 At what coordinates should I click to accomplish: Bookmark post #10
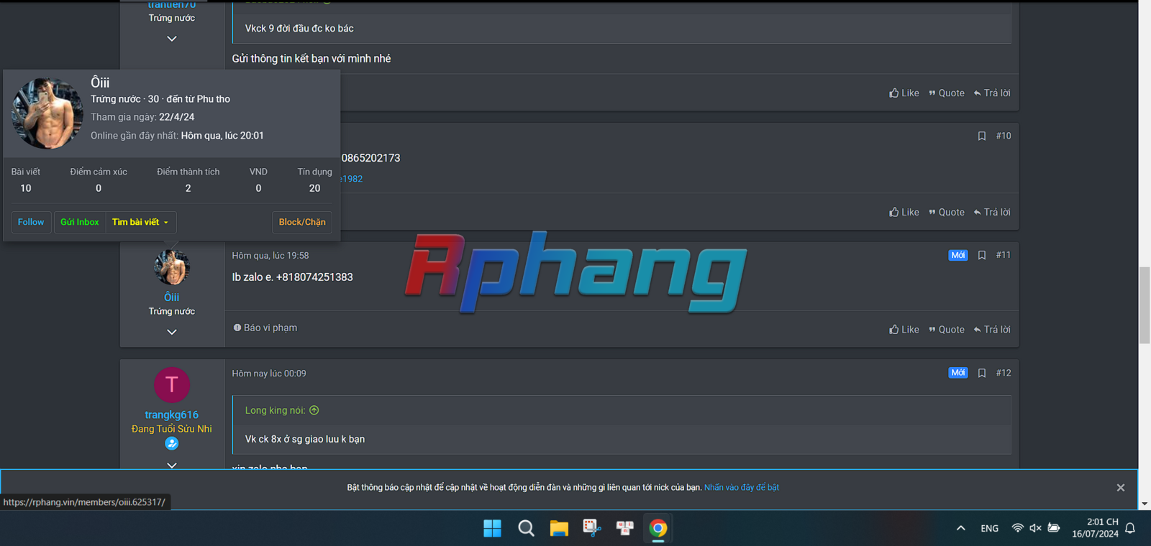point(982,136)
